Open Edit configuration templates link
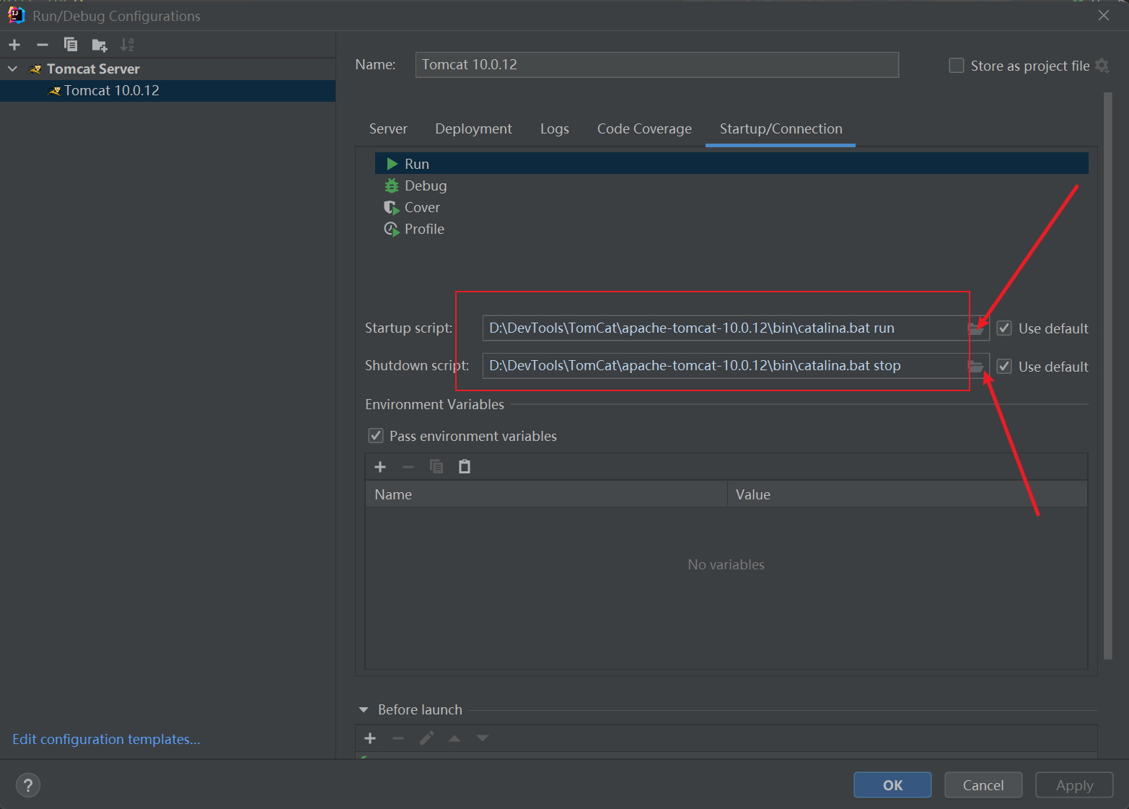This screenshot has width=1129, height=809. 106,739
